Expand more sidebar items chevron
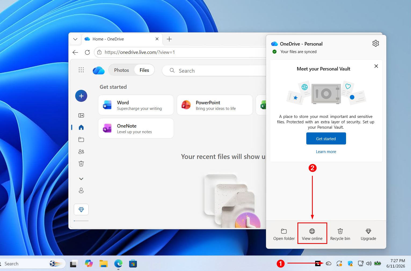Image resolution: width=411 pixels, height=271 pixels. 81,179
